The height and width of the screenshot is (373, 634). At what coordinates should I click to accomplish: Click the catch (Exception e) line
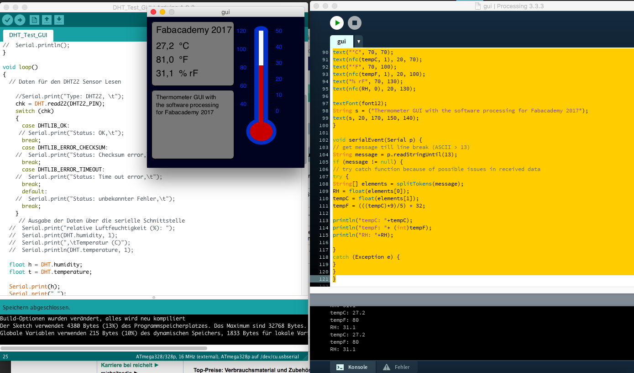pyautogui.click(x=366, y=257)
